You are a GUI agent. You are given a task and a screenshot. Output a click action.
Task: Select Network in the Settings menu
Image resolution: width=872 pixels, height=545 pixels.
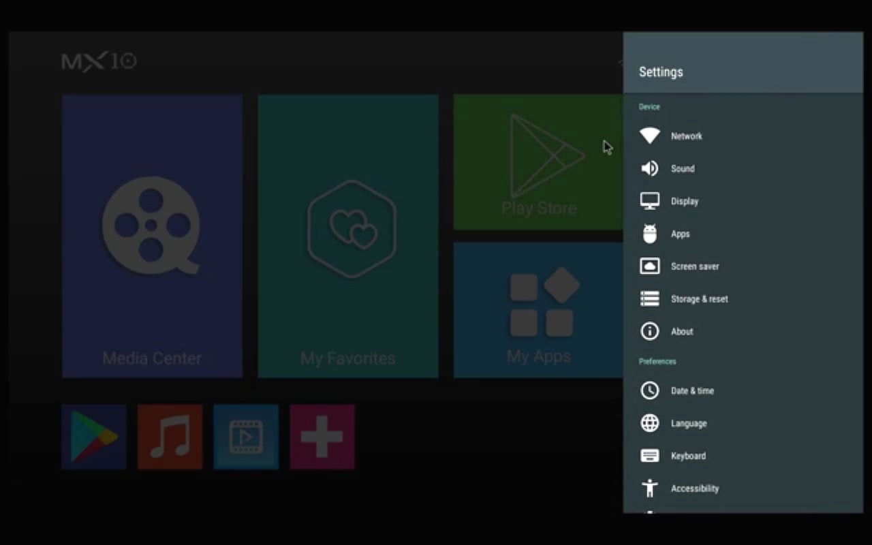click(x=743, y=136)
